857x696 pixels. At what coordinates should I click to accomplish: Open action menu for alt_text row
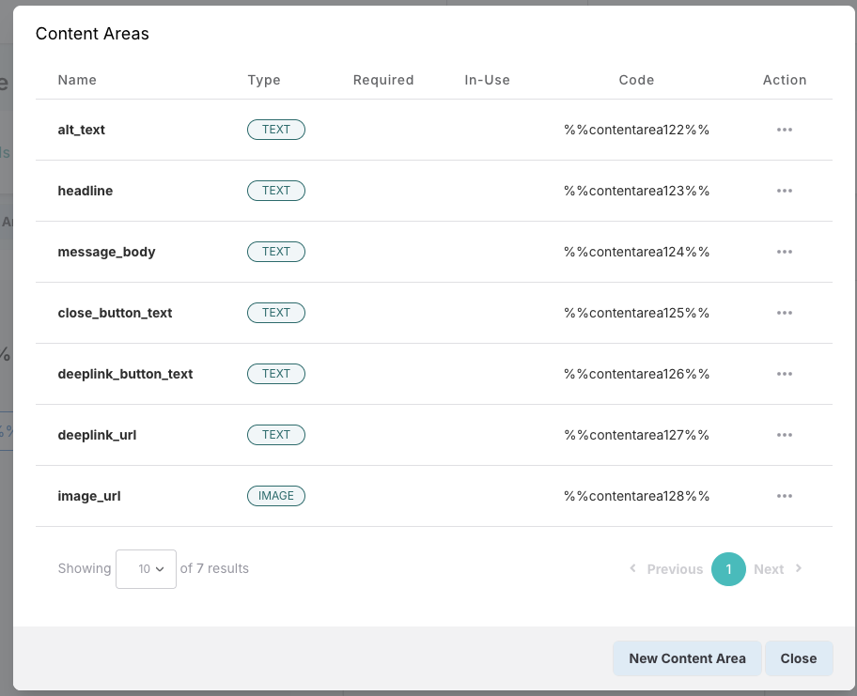coord(785,130)
